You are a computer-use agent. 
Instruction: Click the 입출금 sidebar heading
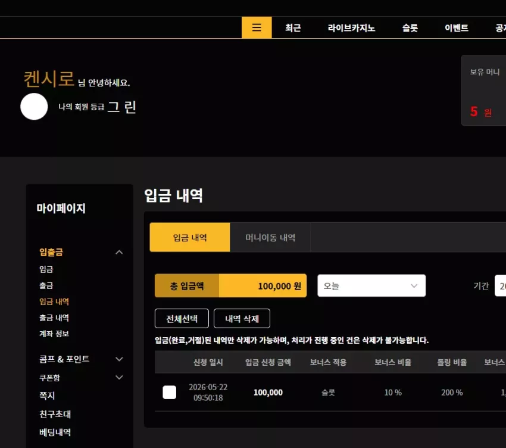51,252
